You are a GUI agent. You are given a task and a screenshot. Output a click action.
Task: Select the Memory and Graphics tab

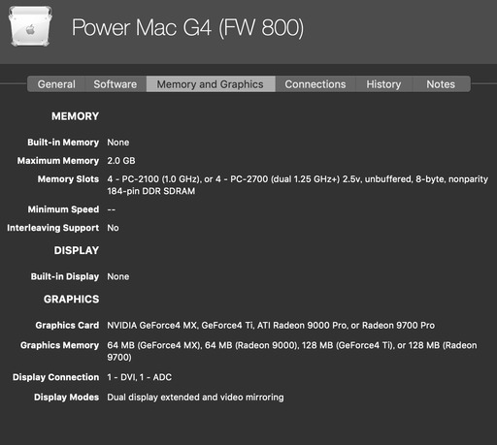211,84
